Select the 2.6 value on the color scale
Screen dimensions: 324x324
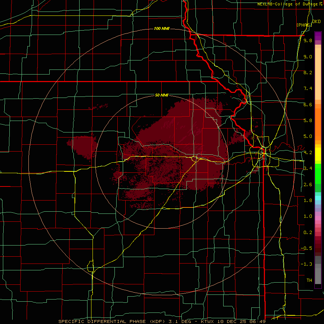tap(308, 184)
